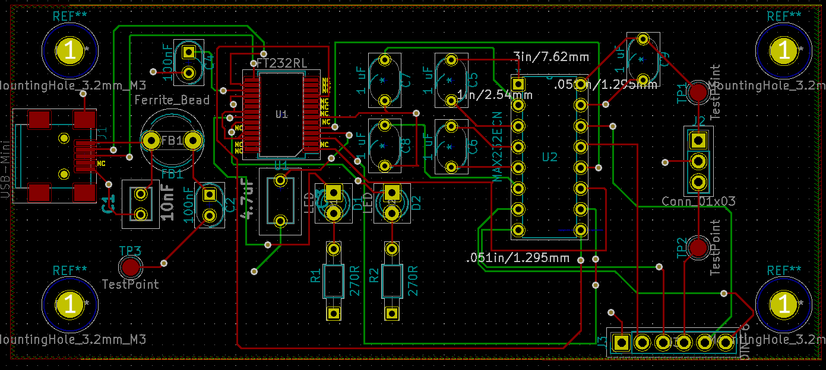This screenshot has width=826, height=370.
Task: Select the top-left shield pad of USB connector
Action: pyautogui.click(x=40, y=120)
